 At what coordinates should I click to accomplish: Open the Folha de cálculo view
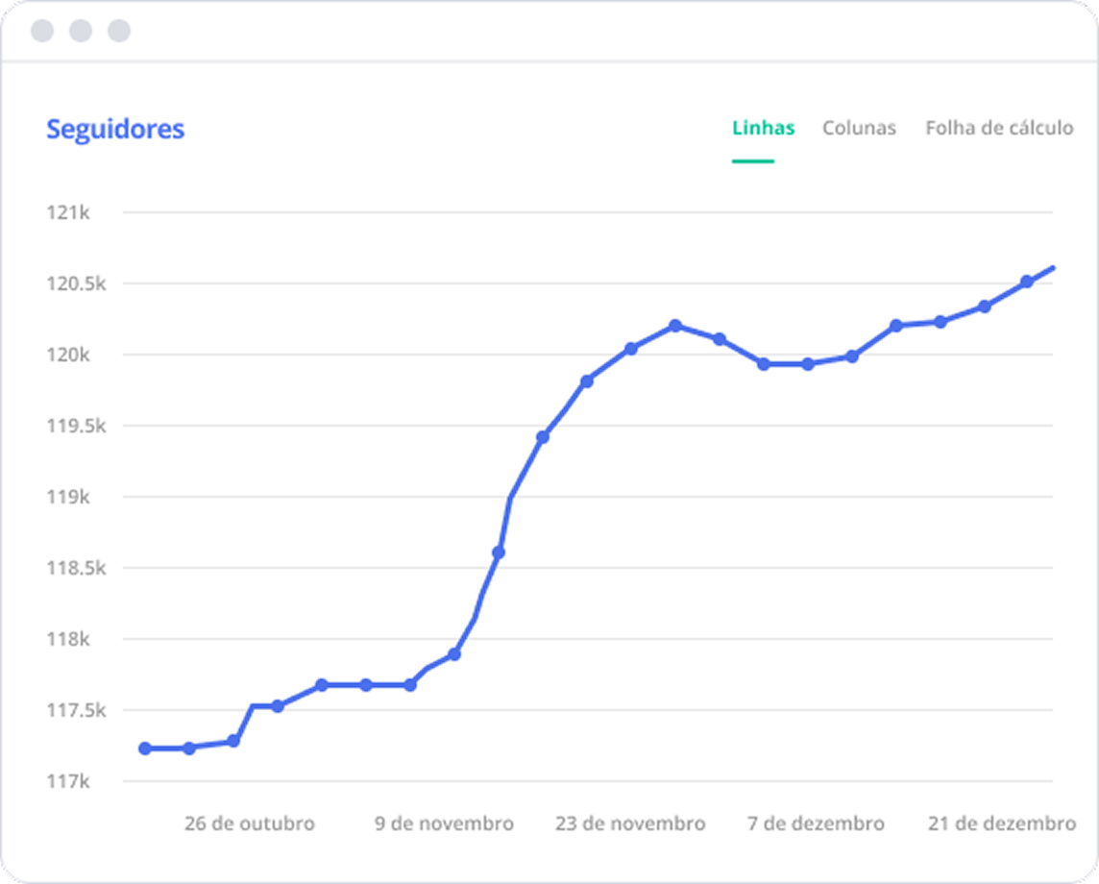pos(998,128)
